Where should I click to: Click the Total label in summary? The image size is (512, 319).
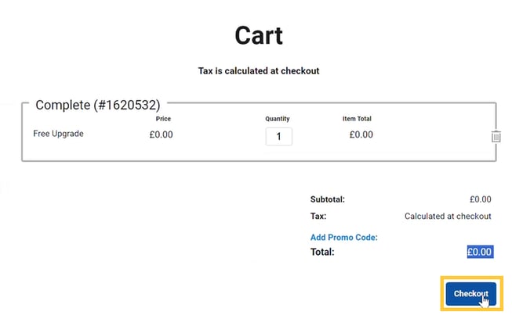pyautogui.click(x=322, y=252)
